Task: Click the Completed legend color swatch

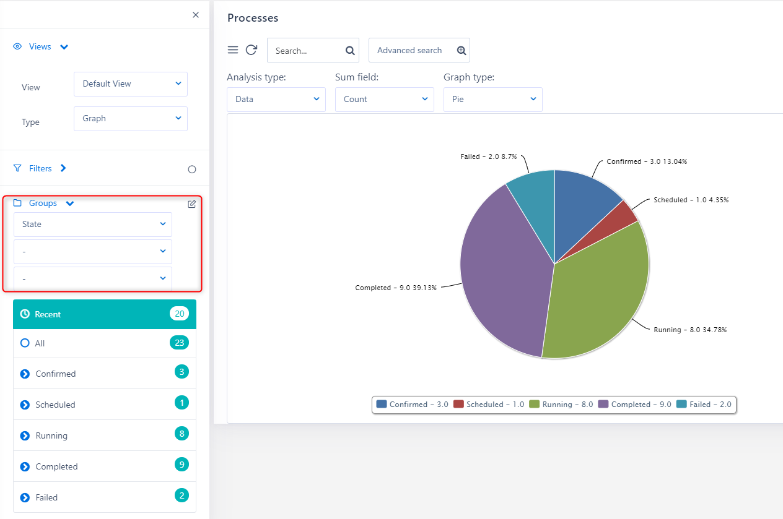Action: pos(603,404)
